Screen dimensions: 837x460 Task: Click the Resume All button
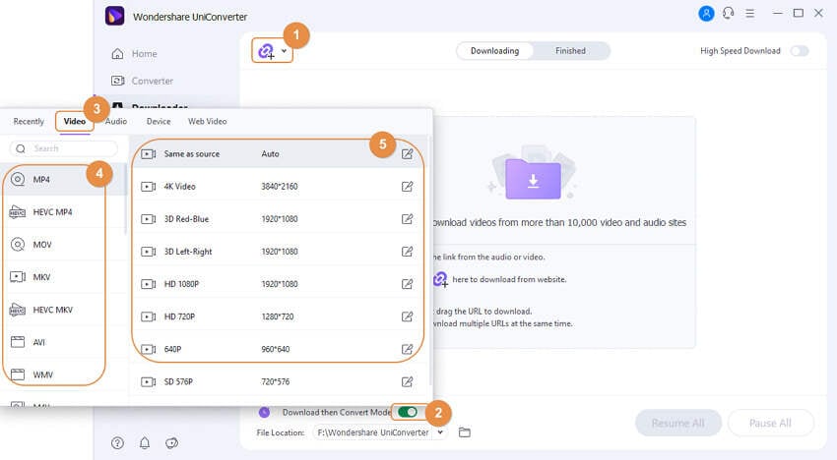pyautogui.click(x=677, y=424)
